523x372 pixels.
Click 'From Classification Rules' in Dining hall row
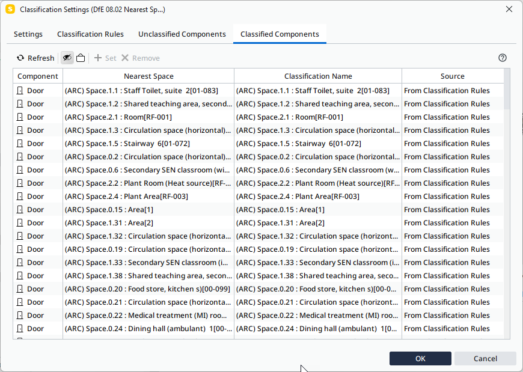[447, 329]
